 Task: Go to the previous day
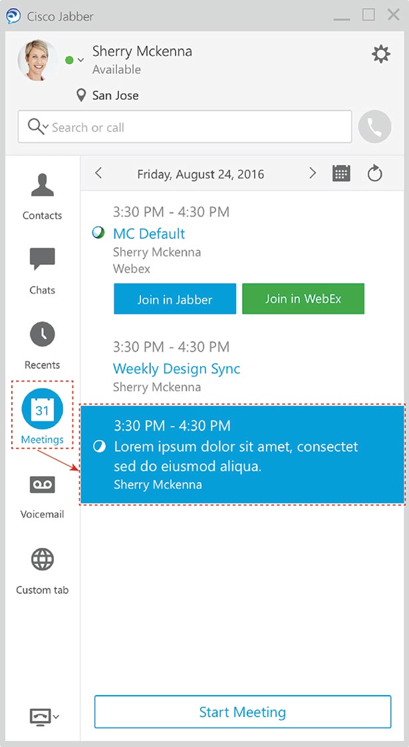[98, 173]
